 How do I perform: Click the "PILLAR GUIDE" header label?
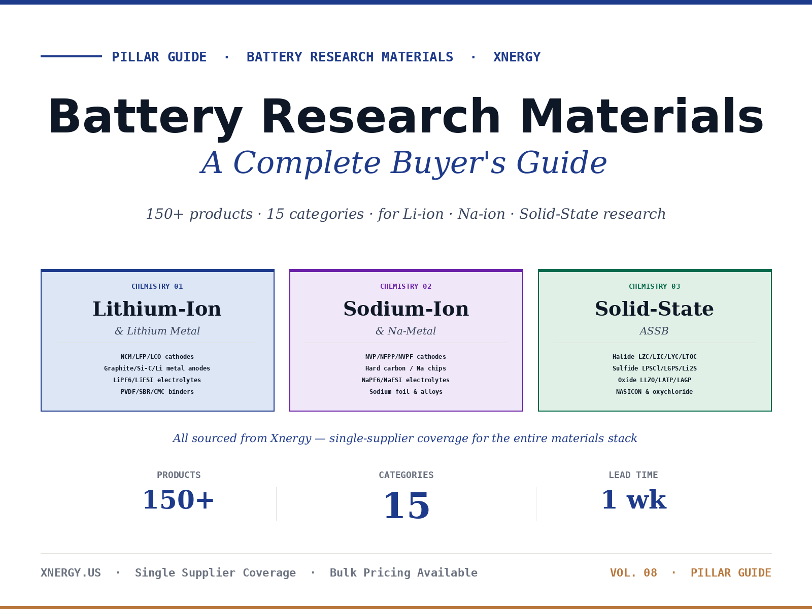tap(159, 57)
